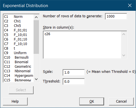This screenshot has height=108, width=136.
Task: Click Store in columns box down arrow
Action: (x=124, y=55)
